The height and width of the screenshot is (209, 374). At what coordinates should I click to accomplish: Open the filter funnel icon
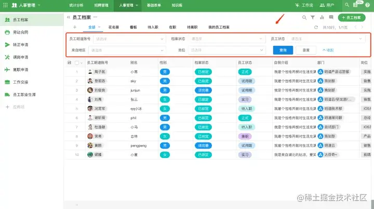click(313, 18)
